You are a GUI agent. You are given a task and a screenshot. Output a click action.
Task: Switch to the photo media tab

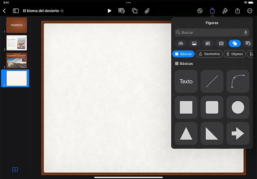click(x=194, y=44)
